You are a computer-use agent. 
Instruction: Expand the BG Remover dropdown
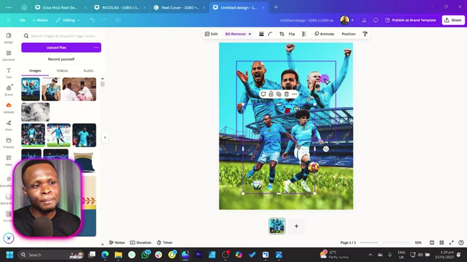point(249,34)
